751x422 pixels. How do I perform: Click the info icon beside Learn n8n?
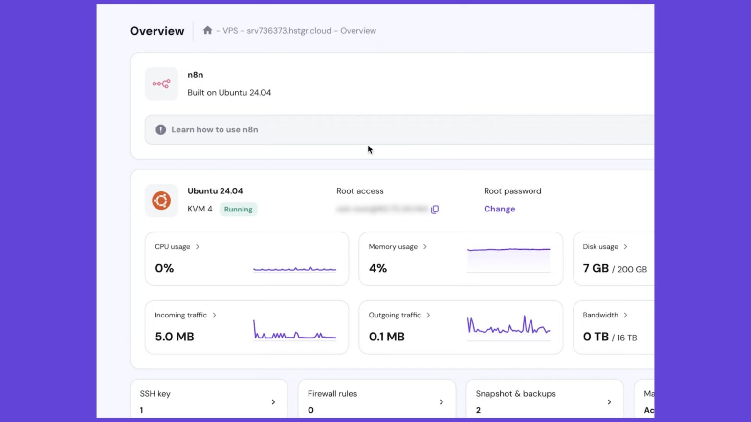point(160,129)
